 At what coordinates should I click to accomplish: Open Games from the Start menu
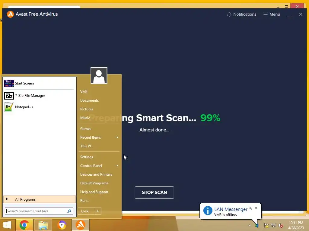85,129
